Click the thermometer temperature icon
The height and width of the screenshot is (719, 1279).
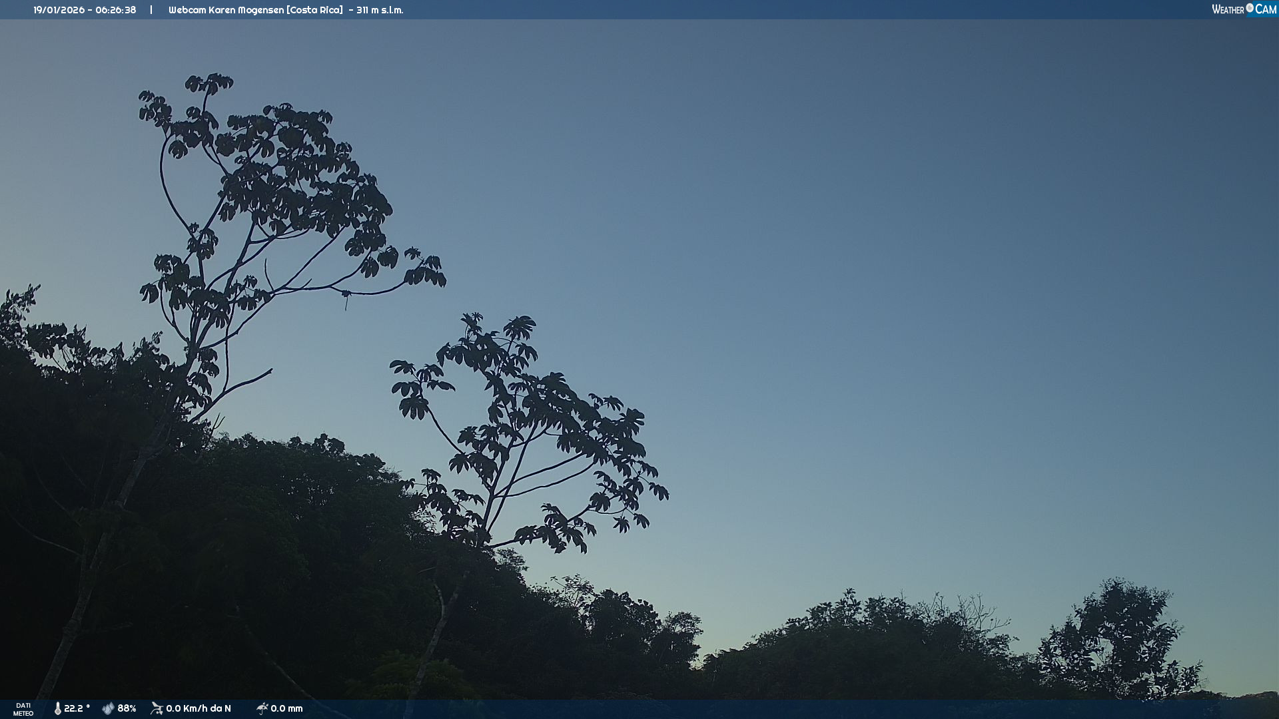[58, 708]
